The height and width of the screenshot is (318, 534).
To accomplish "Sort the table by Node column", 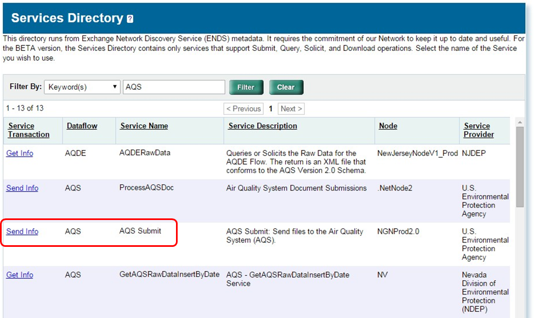I will tap(388, 125).
